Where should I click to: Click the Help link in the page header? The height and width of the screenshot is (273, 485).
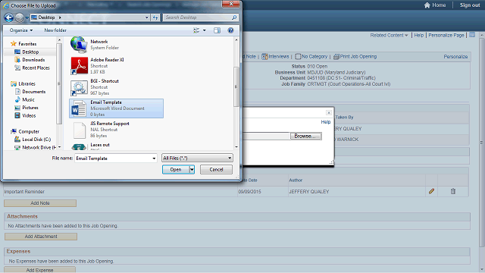419,36
